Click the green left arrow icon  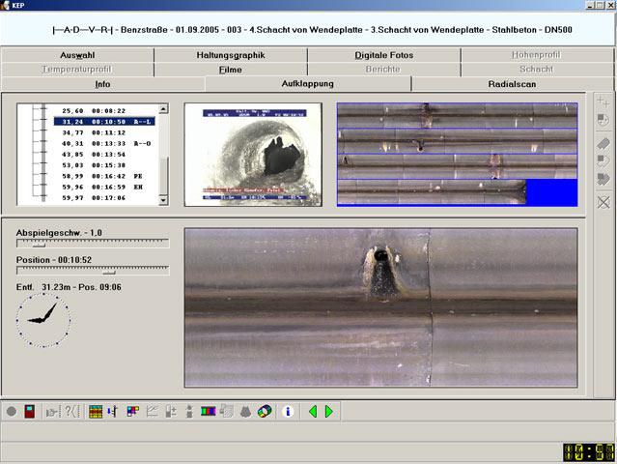pos(312,412)
